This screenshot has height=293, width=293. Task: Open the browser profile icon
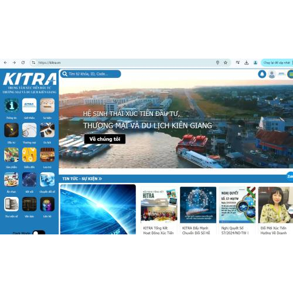click(x=255, y=63)
